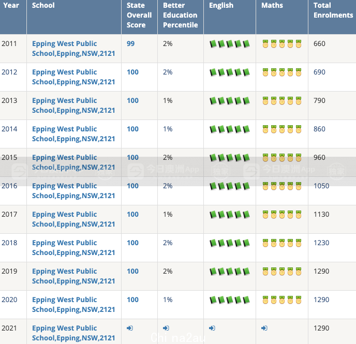Screen dimensions: 356x344
Task: Click the 2018 Maths gold medals rating
Action: [282, 243]
